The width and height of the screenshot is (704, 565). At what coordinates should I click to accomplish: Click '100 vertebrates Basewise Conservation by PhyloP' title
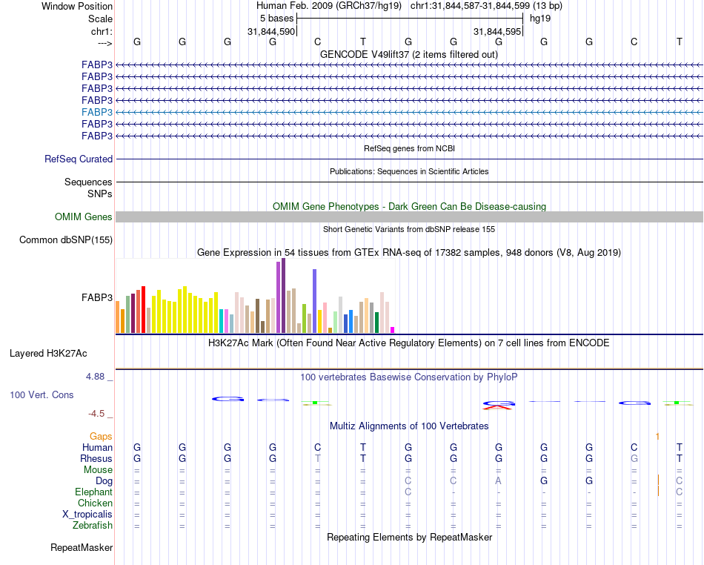pos(409,377)
